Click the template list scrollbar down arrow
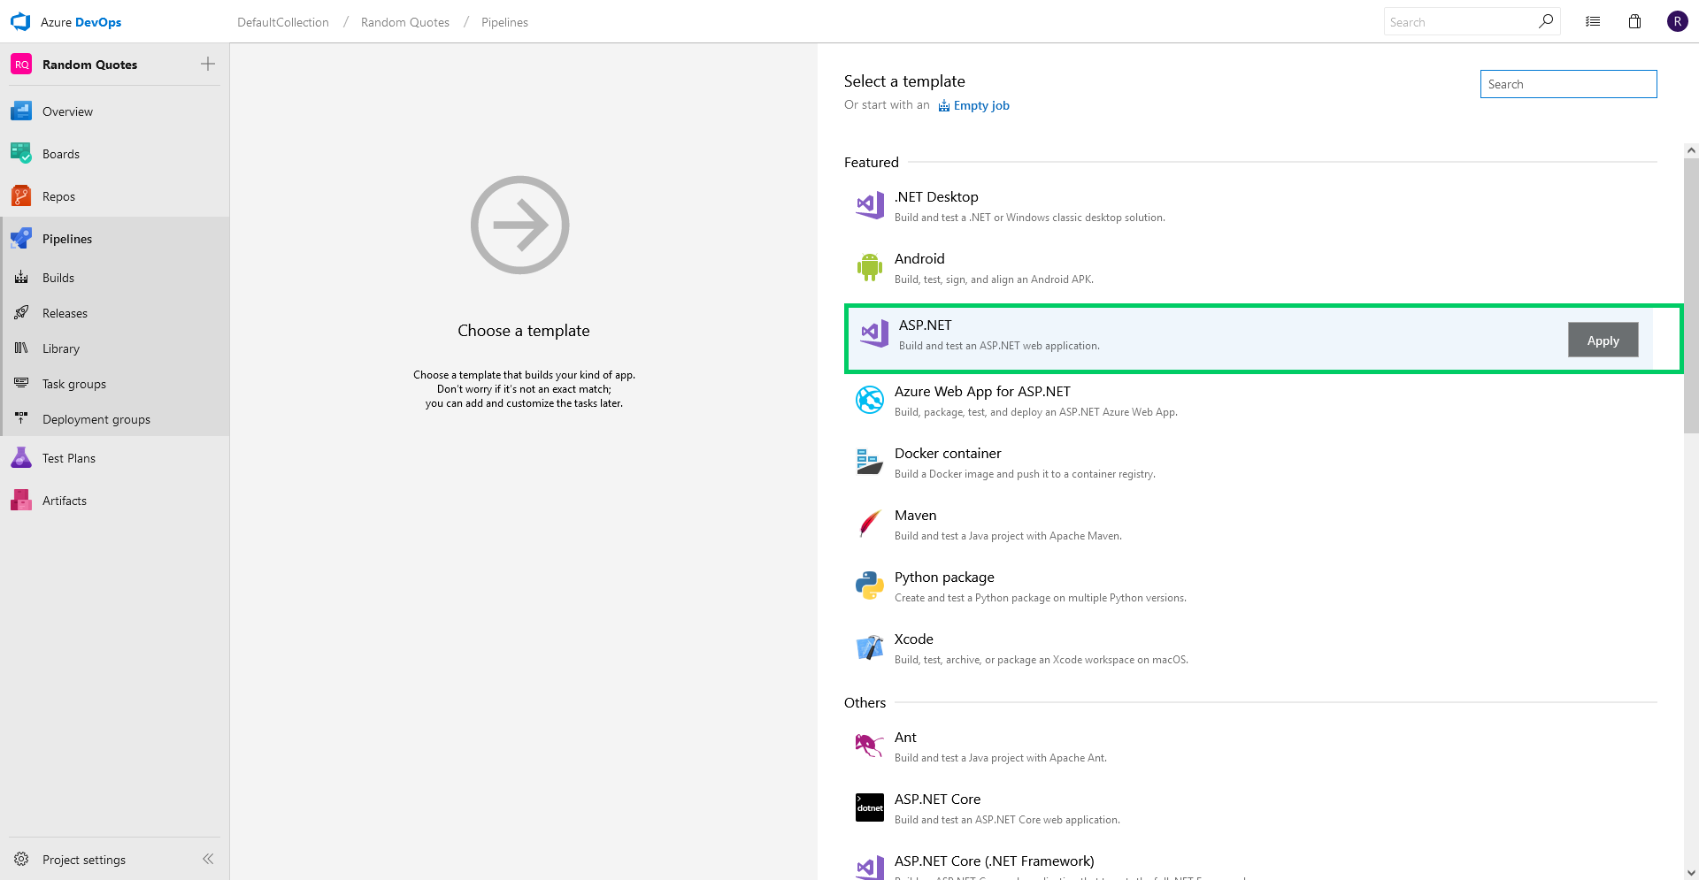The width and height of the screenshot is (1699, 880). 1691,872
